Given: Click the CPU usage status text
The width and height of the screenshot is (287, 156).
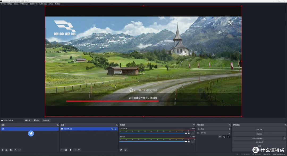Looking at the screenshot, I should [267, 154].
